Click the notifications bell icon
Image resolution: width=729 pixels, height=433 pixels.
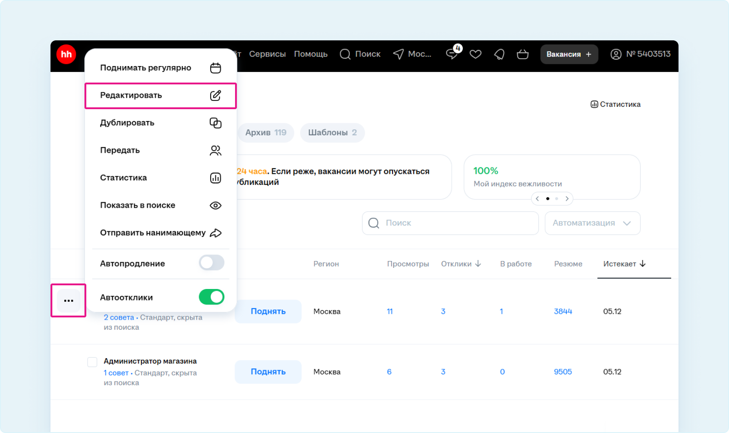[499, 55]
